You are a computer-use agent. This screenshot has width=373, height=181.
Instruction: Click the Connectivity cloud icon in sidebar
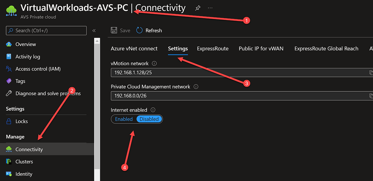[x=9, y=149]
